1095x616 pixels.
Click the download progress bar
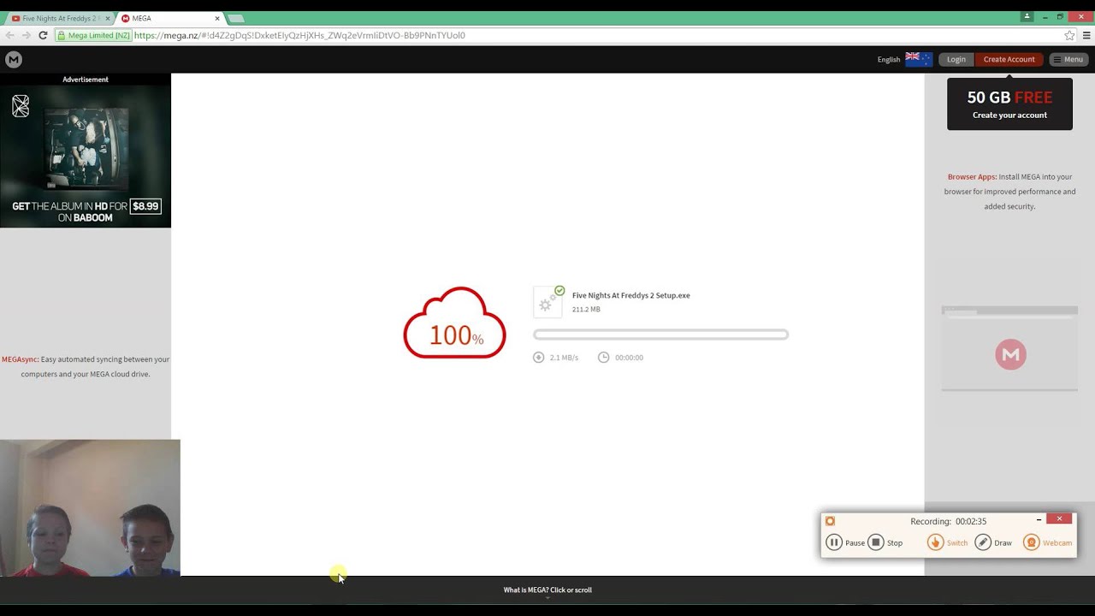click(x=660, y=335)
